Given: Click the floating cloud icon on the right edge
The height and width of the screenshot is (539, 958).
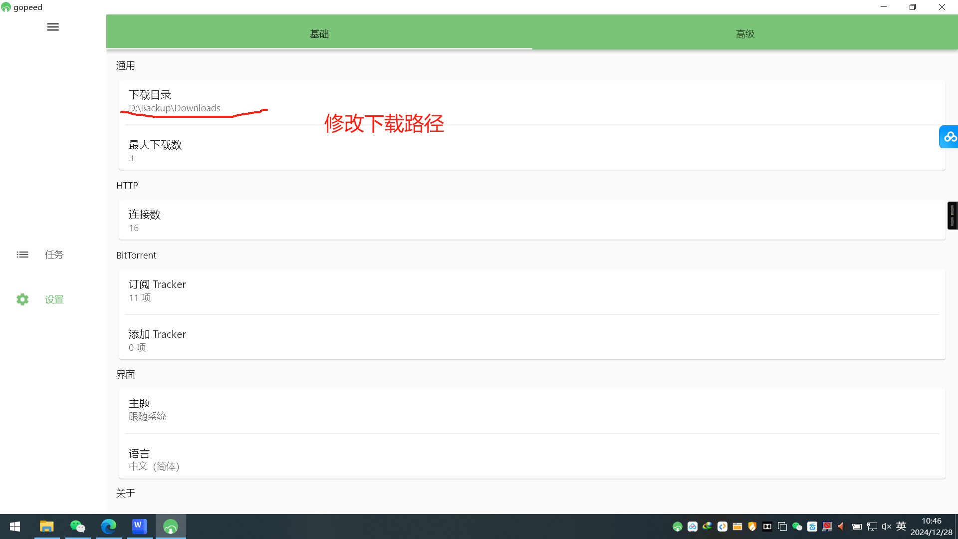Looking at the screenshot, I should click(x=950, y=137).
